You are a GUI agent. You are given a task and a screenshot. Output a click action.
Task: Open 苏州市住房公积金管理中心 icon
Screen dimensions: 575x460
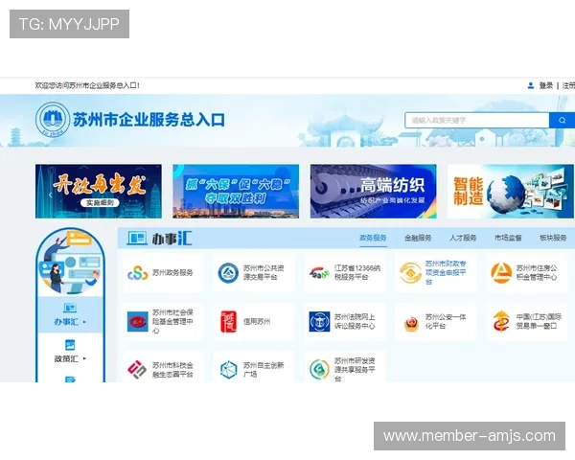[x=501, y=272]
